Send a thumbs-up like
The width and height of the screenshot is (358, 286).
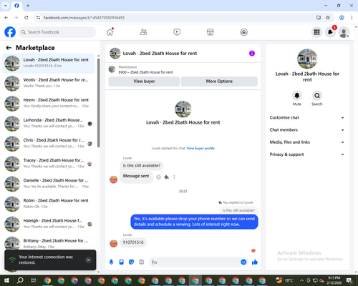click(x=255, y=262)
